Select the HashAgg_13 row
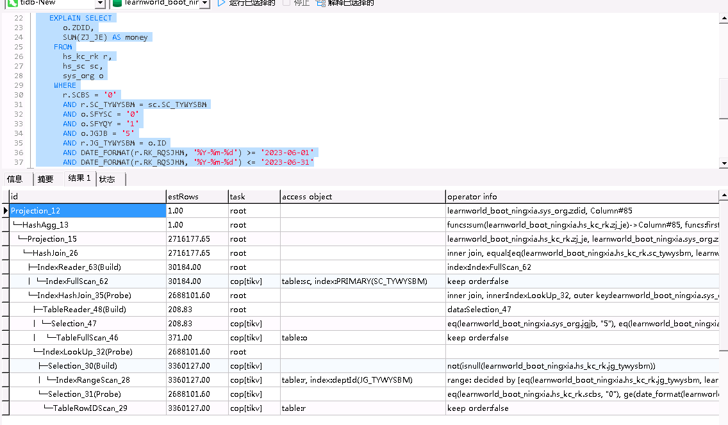728x425 pixels. coord(45,225)
